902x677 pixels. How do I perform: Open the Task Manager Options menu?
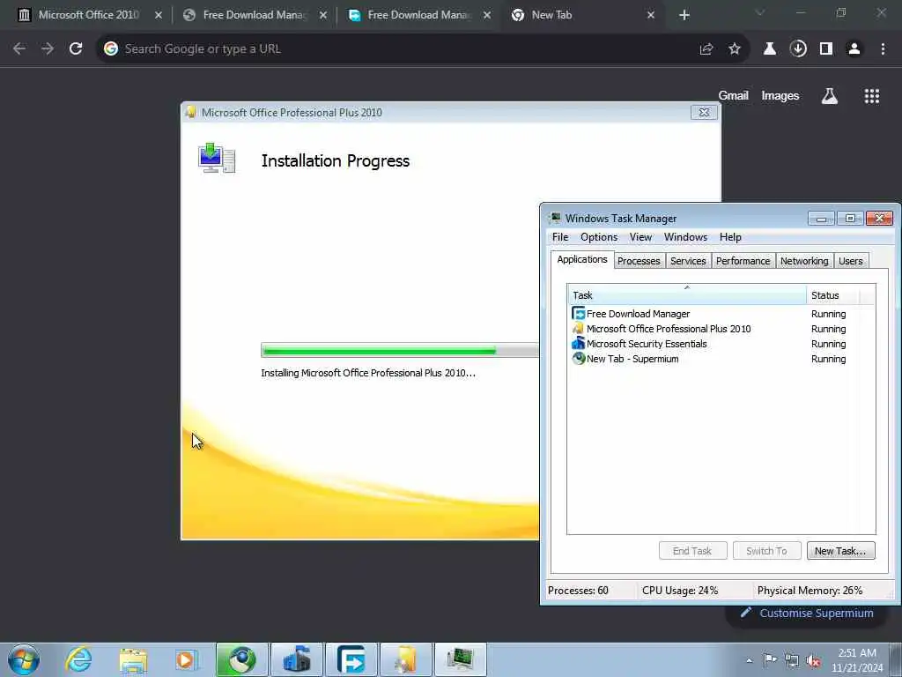(598, 237)
